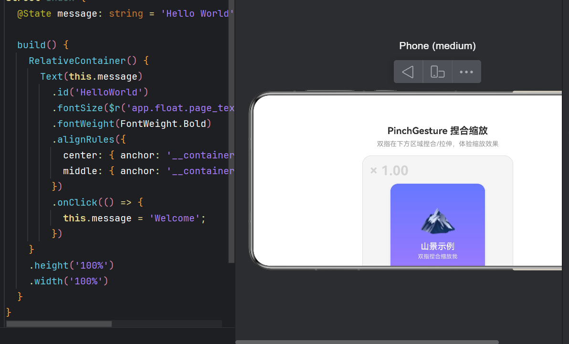Viewport: 569px width, 344px height.
Task: Click the '双指捏合缩放我' caption on the card
Action: pyautogui.click(x=438, y=257)
